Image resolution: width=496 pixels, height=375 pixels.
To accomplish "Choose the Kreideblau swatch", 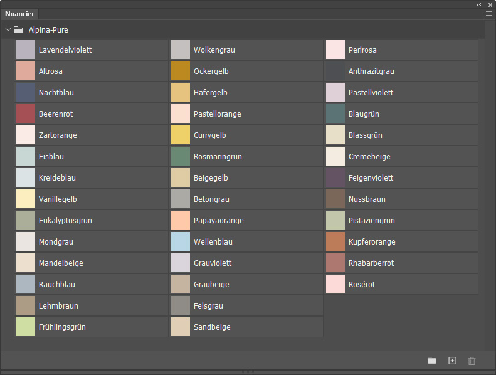I will [x=26, y=177].
